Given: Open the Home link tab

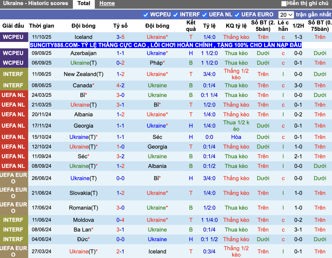Looking at the screenshot, I should tap(107, 4).
